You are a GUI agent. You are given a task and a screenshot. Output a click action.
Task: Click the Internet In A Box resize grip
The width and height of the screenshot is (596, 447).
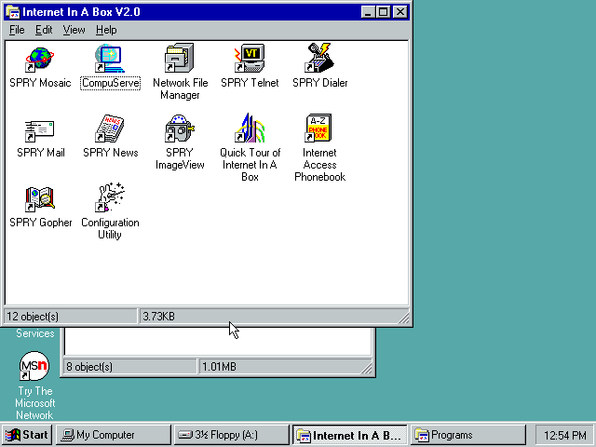click(x=403, y=318)
